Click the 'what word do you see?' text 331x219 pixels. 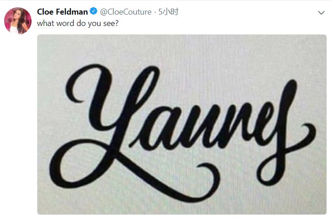coord(78,23)
